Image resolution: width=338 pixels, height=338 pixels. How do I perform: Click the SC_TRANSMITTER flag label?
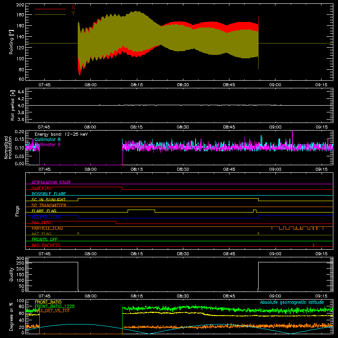49,205
